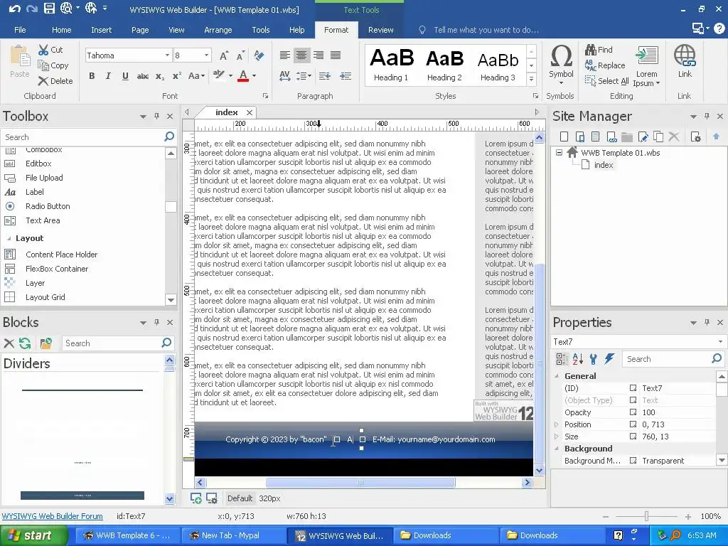Switch to the Insert ribbon tab

(x=101, y=30)
